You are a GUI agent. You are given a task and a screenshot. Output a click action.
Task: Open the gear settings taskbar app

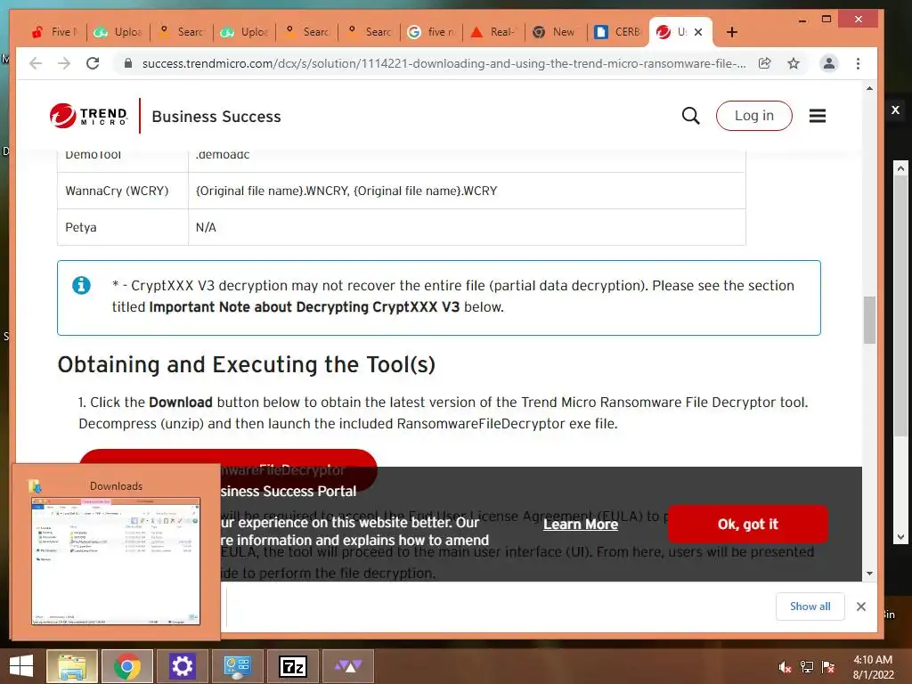tap(182, 666)
